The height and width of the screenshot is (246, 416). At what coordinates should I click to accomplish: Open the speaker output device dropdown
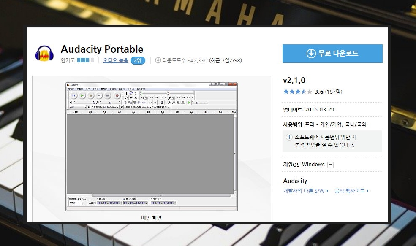105,107
